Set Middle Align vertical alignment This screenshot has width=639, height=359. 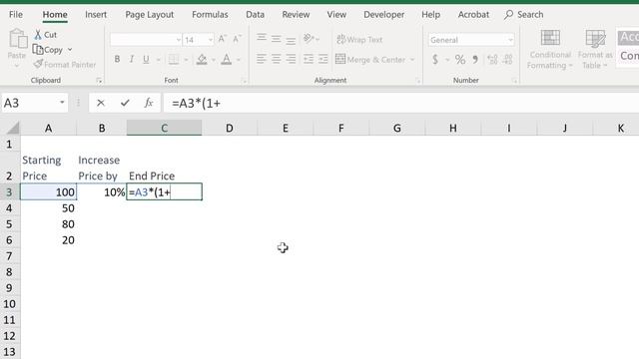point(277,39)
